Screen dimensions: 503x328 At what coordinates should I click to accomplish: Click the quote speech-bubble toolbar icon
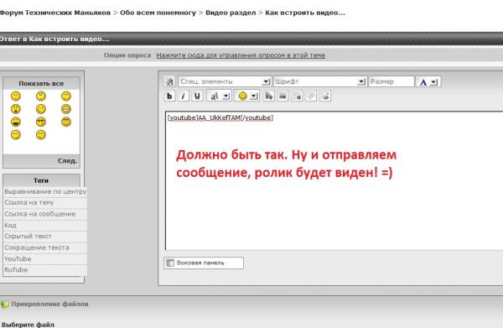[311, 96]
